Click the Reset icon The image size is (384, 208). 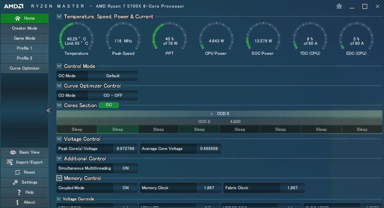coord(17,172)
